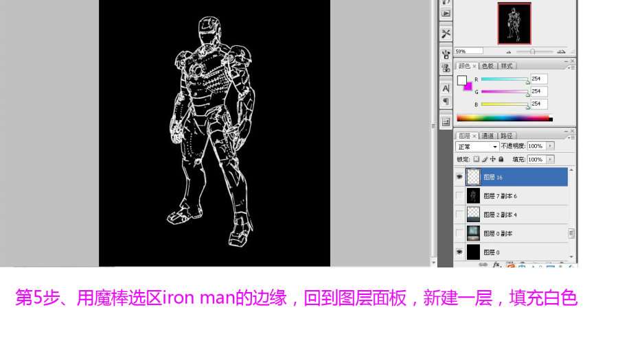Image resolution: width=618 pixels, height=347 pixels.
Task: Select the 图层 layers tab
Action: (x=464, y=136)
